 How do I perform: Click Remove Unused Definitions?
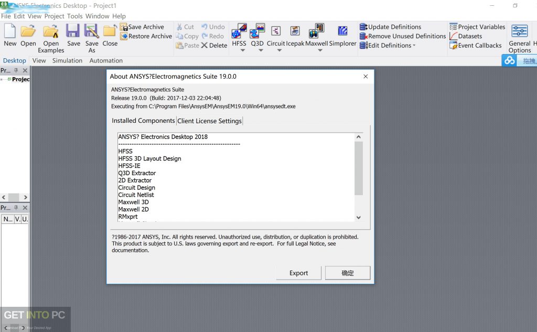[403, 36]
